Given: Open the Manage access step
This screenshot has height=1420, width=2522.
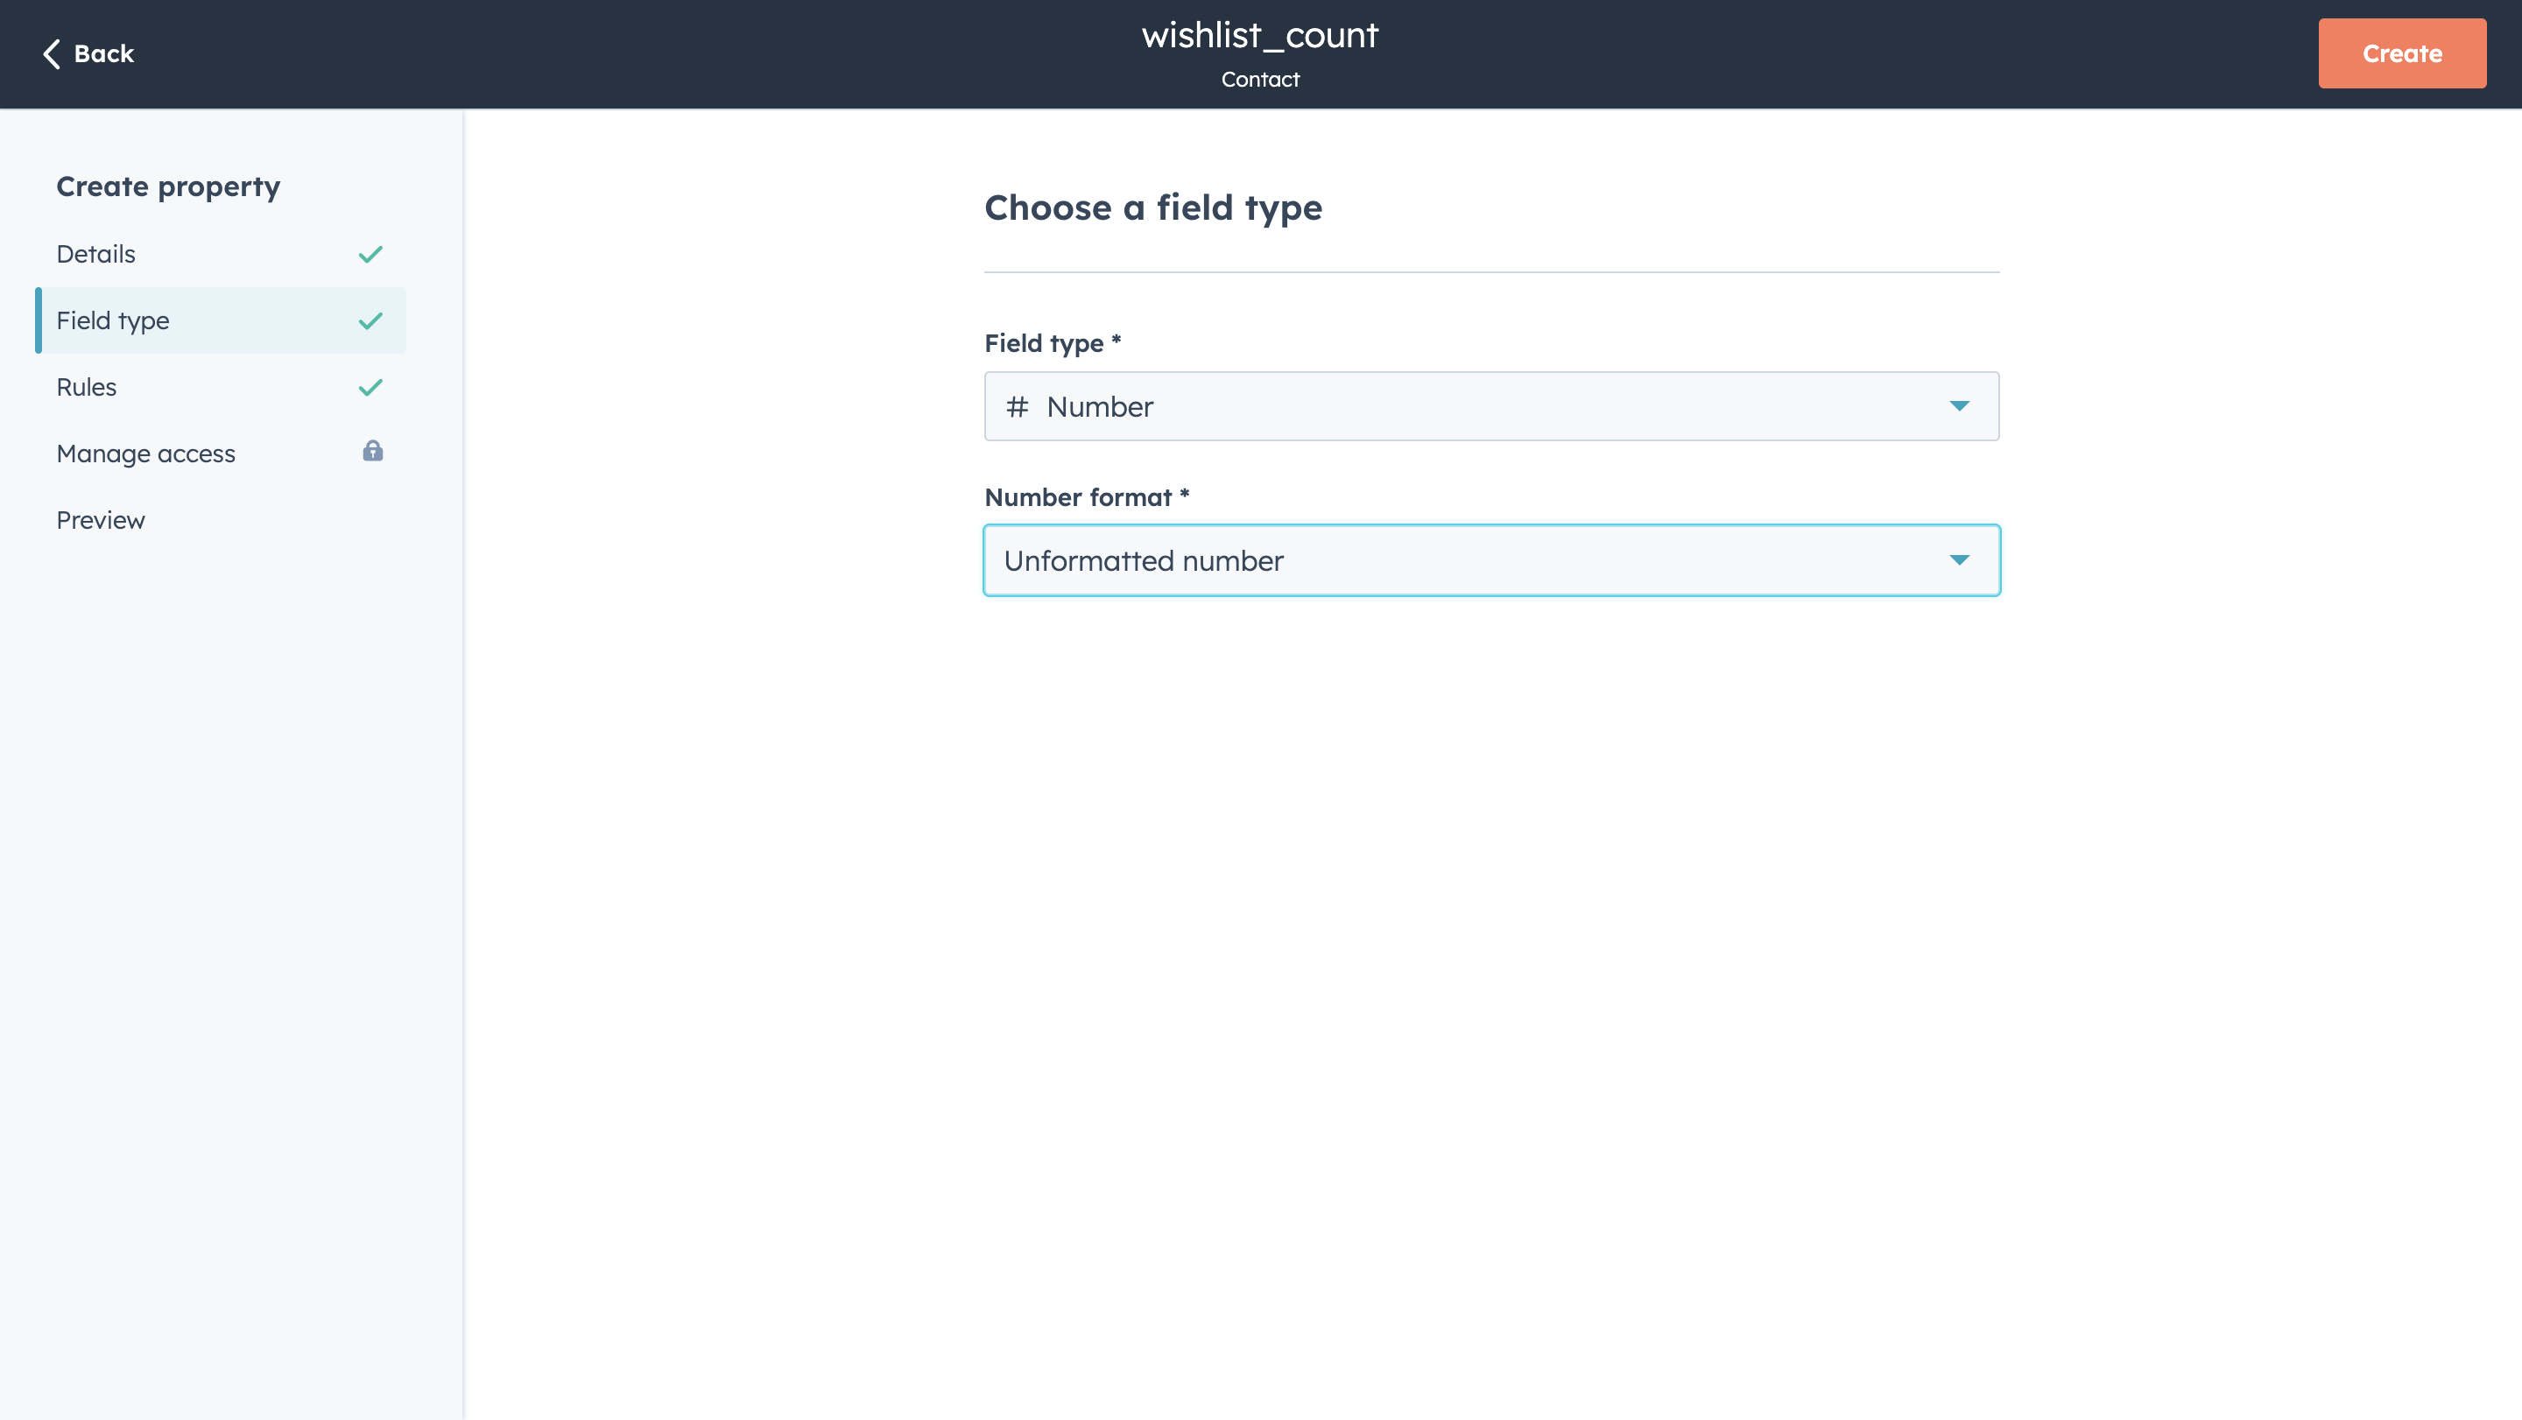Looking at the screenshot, I should 146,454.
